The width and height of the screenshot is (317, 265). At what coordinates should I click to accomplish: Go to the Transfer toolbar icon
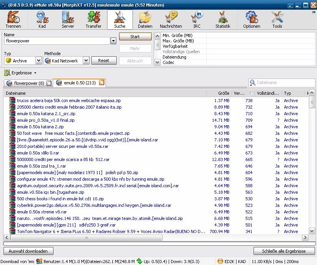[x=93, y=20]
